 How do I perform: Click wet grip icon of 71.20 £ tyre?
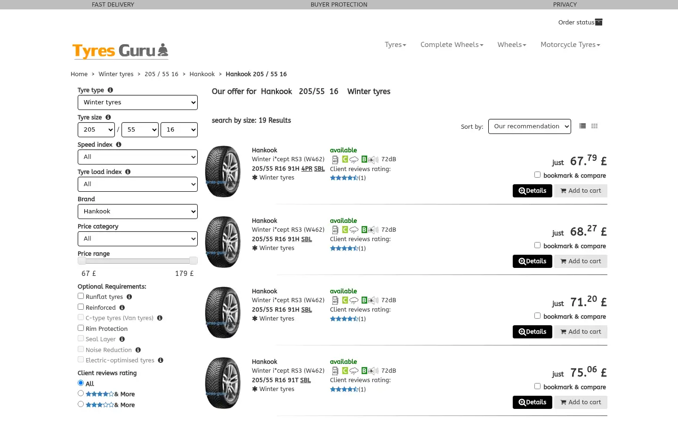[x=354, y=300]
